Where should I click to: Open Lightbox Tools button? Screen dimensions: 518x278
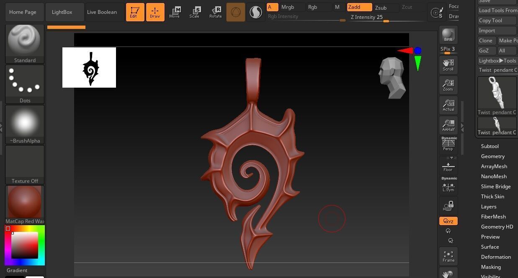coord(497,61)
